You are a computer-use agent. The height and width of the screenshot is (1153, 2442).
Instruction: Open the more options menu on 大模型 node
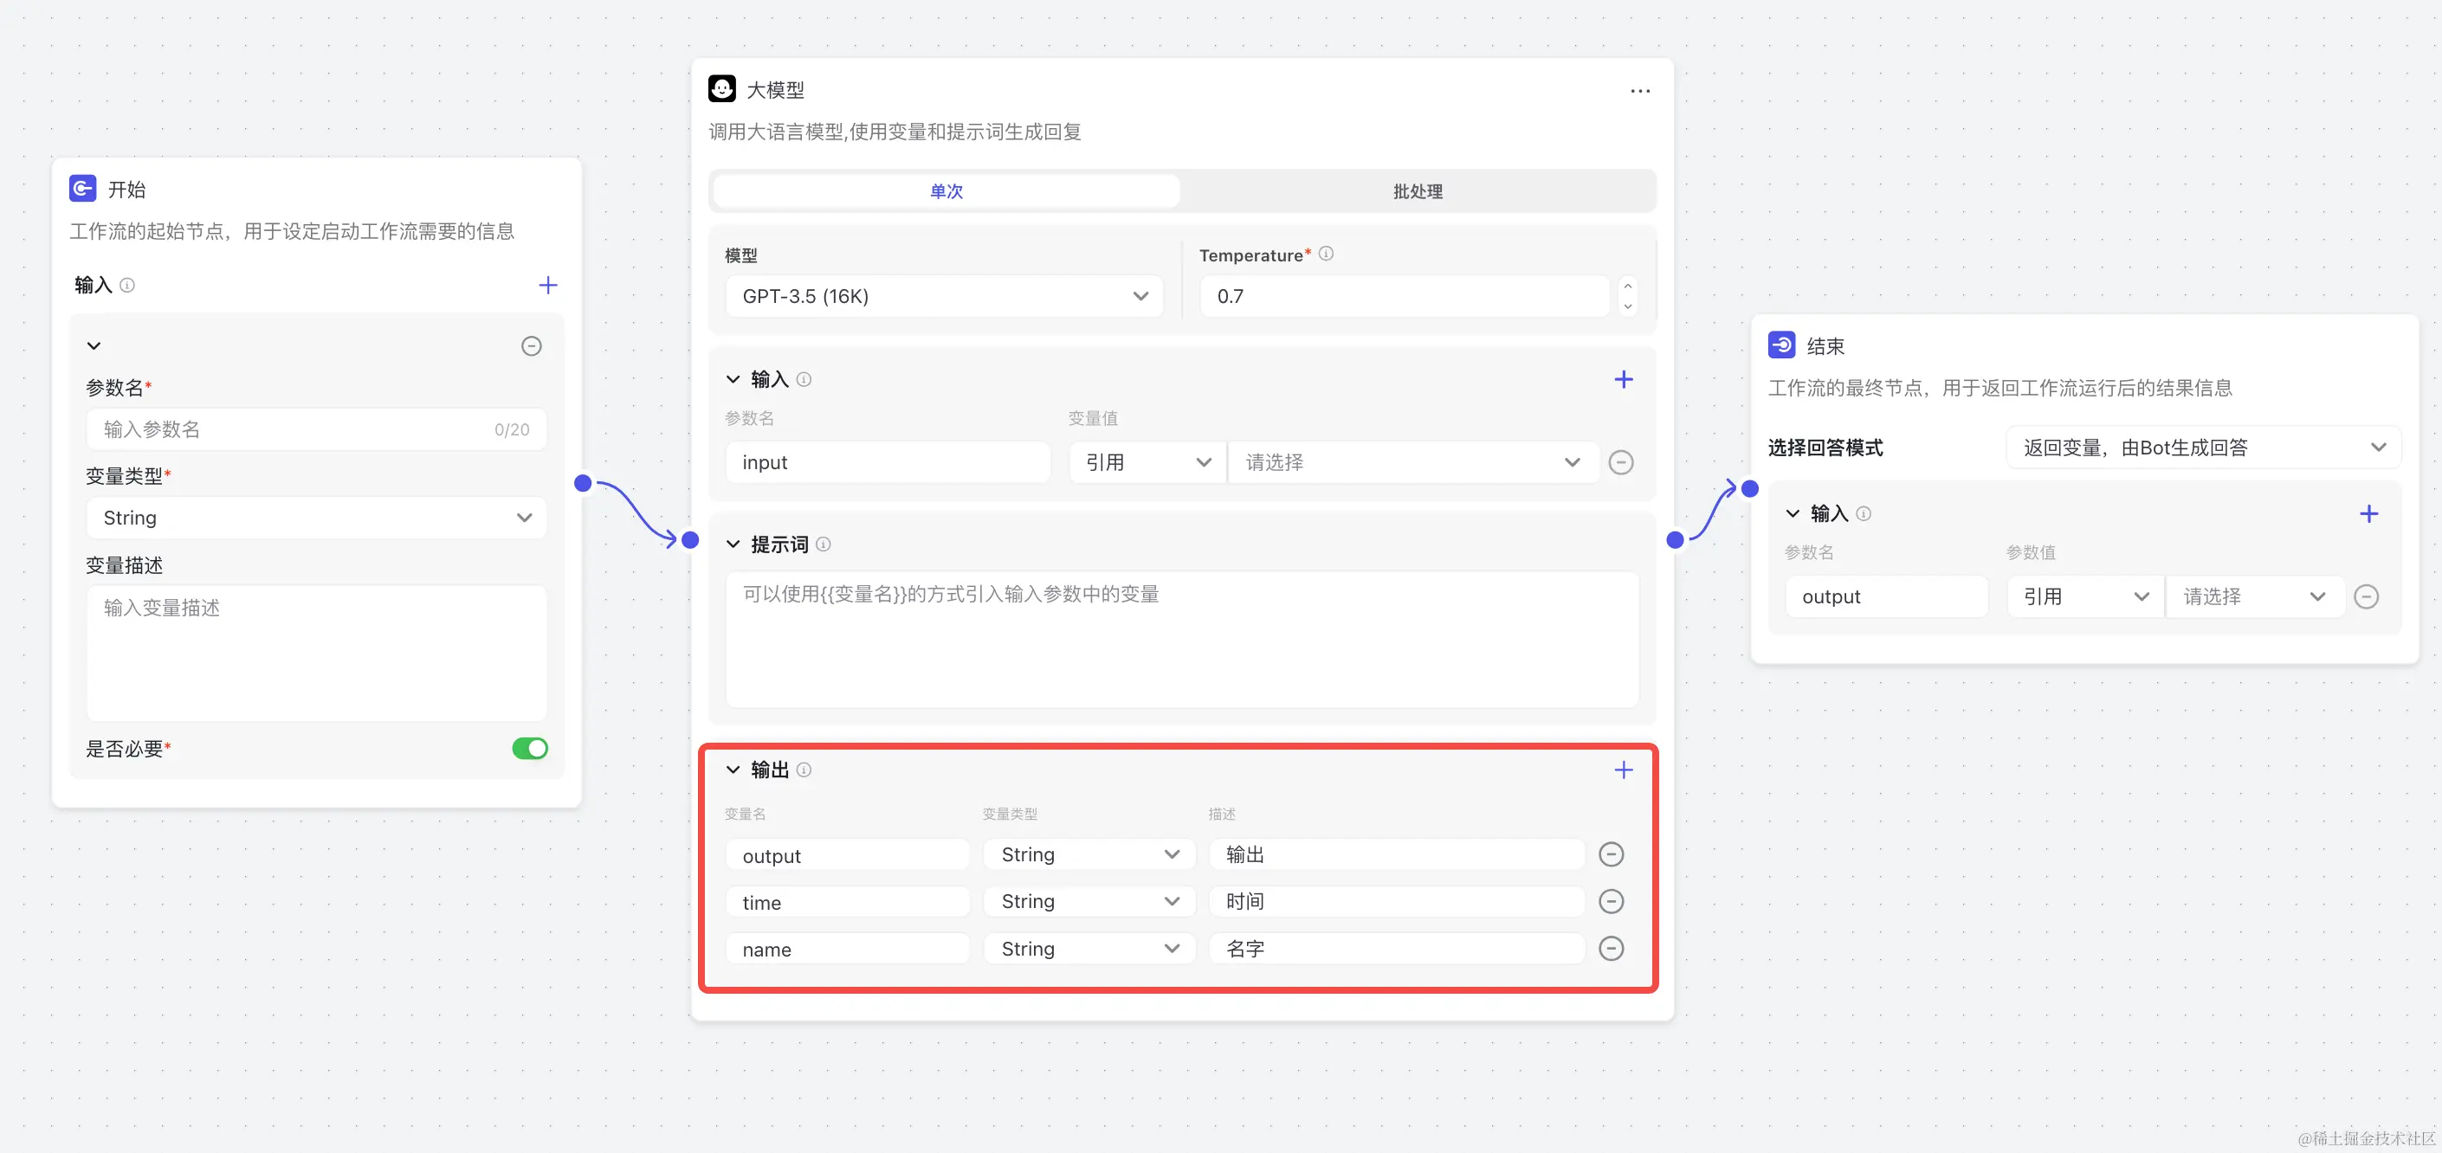1641,90
